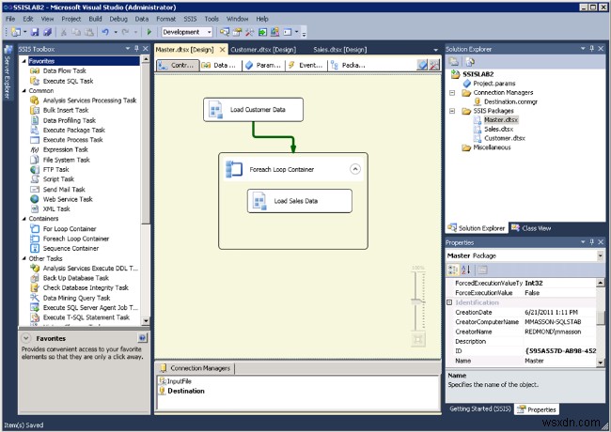Select the Foreach Loop Container toolbox item
The width and height of the screenshot is (611, 432).
pos(75,239)
